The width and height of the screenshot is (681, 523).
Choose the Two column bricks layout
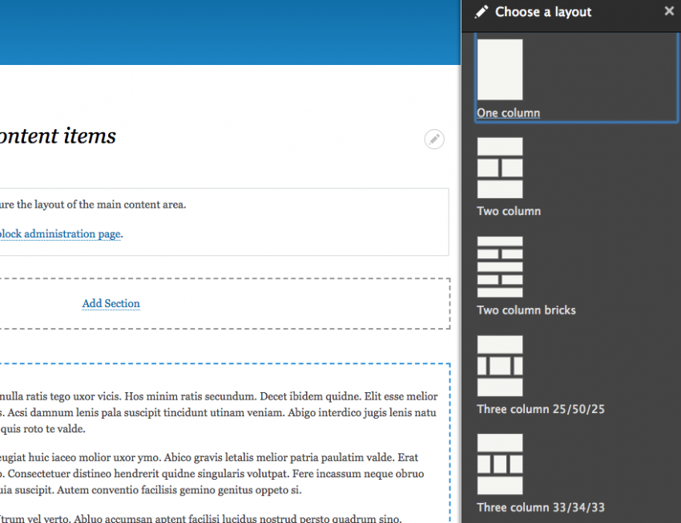tap(500, 266)
